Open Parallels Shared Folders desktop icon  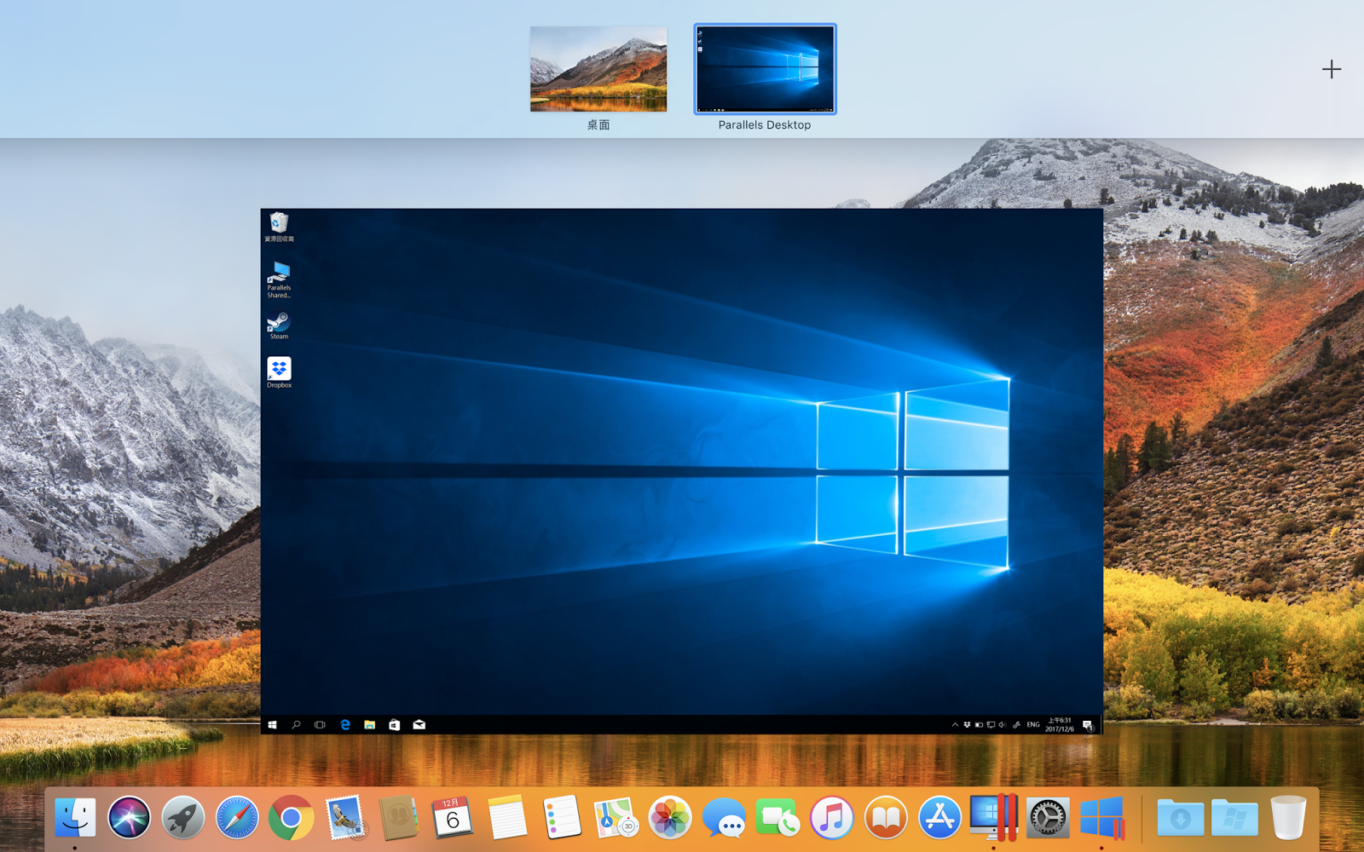pos(279,279)
